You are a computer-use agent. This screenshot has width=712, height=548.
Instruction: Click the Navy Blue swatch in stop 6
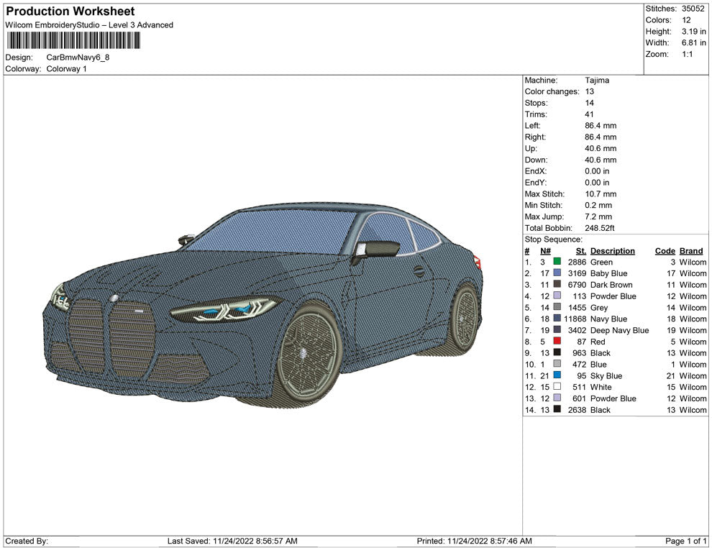(557, 319)
